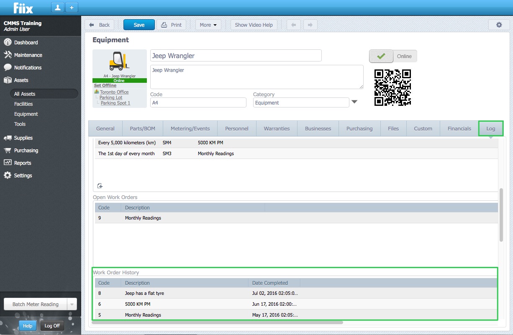513x335 pixels.
Task: Click the Help button
Action: [x=28, y=326]
